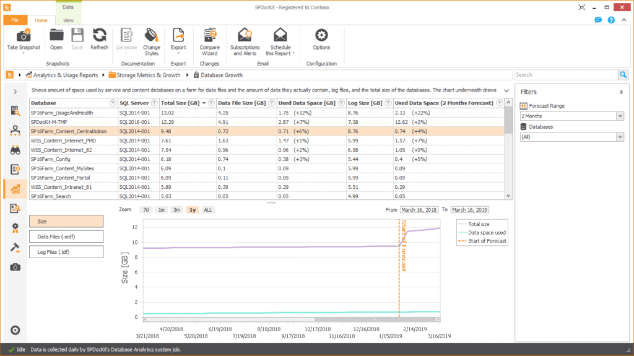Open the File menu tab
634x356 pixels.
15,20
